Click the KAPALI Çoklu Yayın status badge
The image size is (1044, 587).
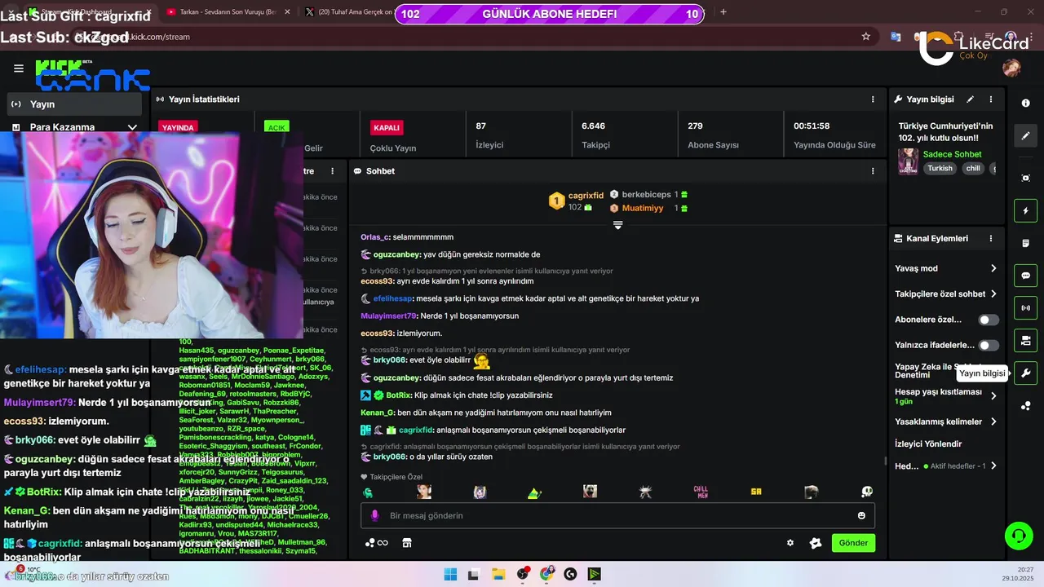(387, 128)
